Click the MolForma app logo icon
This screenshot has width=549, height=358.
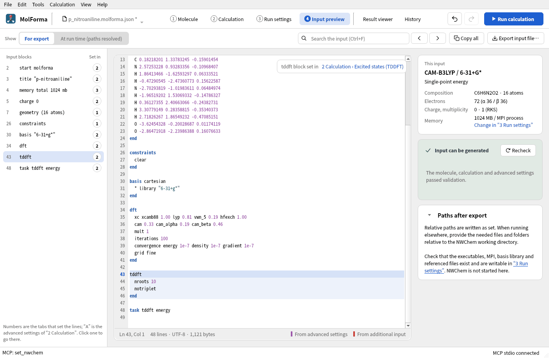click(x=11, y=19)
